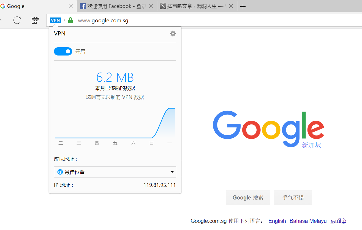The image size is (362, 230).
Task: Click the Google search input box
Action: [272, 169]
